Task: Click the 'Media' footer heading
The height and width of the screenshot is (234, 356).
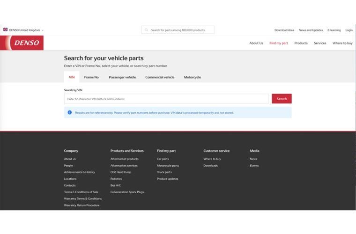Action: point(254,151)
